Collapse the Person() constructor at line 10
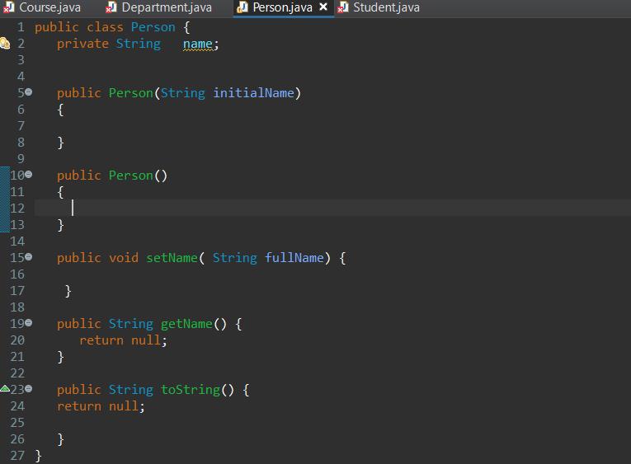 pos(29,175)
